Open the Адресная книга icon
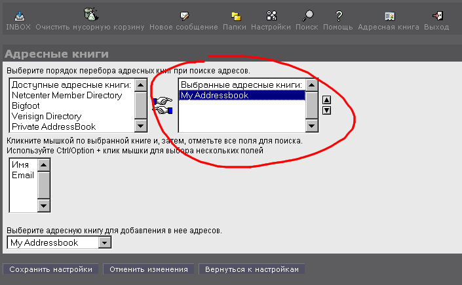 389,16
